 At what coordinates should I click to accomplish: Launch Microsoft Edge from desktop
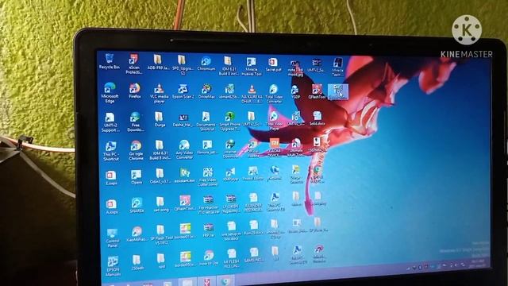110,93
